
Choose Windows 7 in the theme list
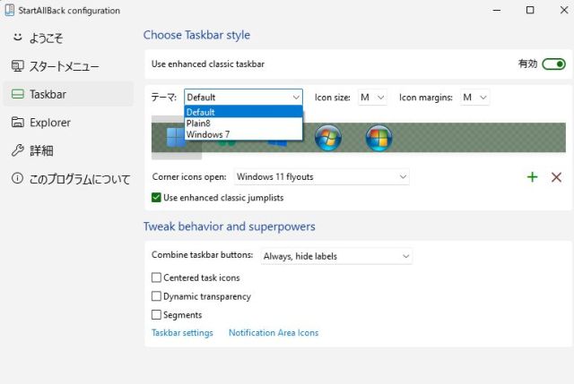click(243, 134)
